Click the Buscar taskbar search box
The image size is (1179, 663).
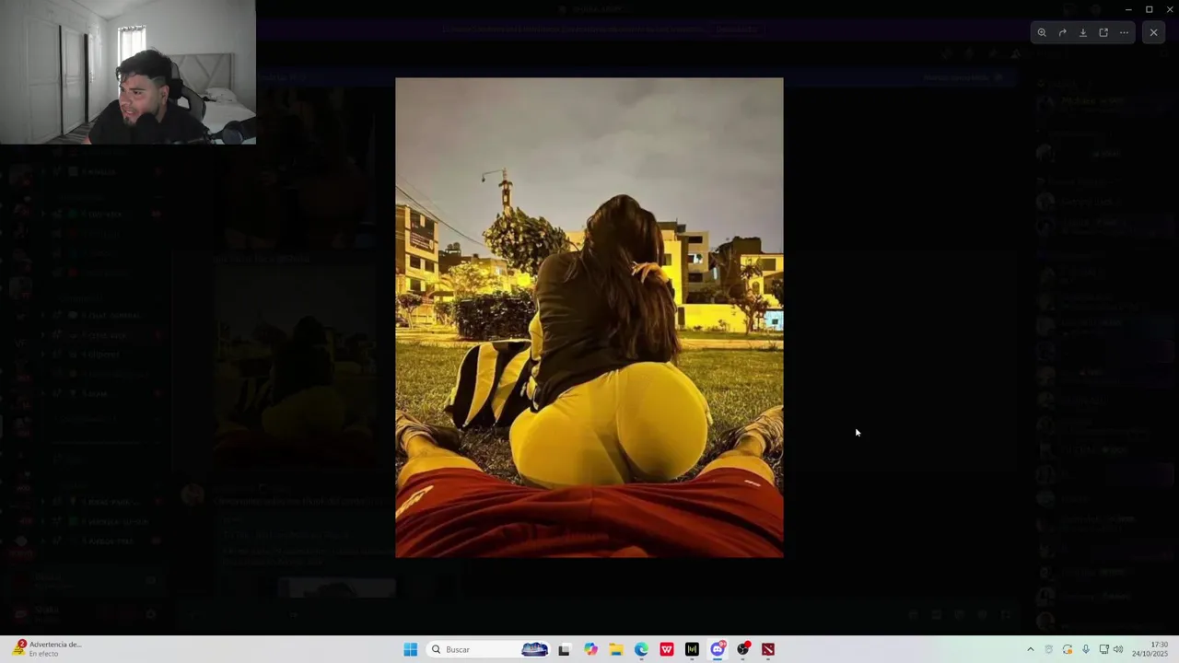(x=490, y=649)
